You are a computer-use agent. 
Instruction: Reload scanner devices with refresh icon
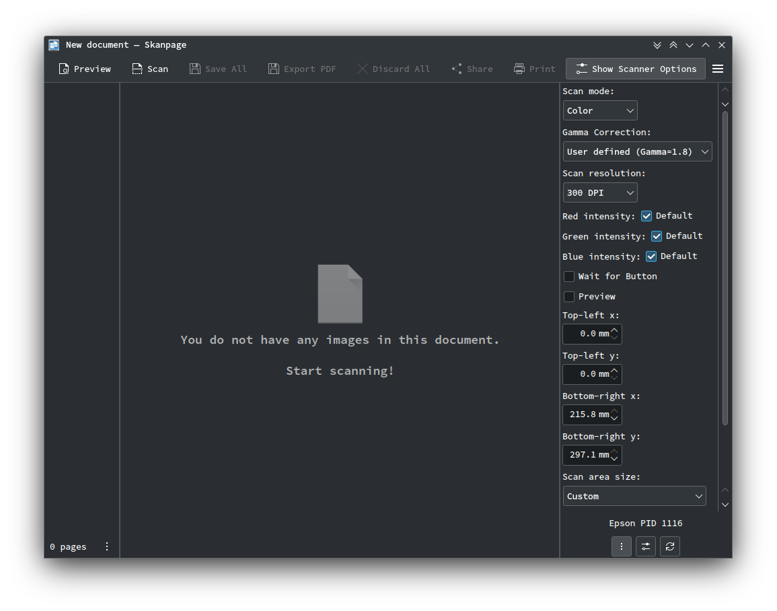point(670,546)
